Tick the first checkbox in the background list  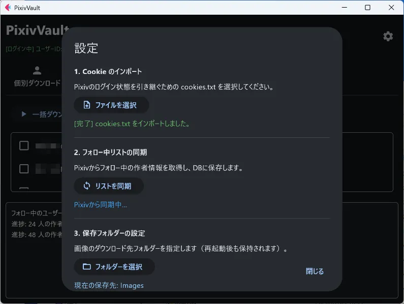click(24, 145)
